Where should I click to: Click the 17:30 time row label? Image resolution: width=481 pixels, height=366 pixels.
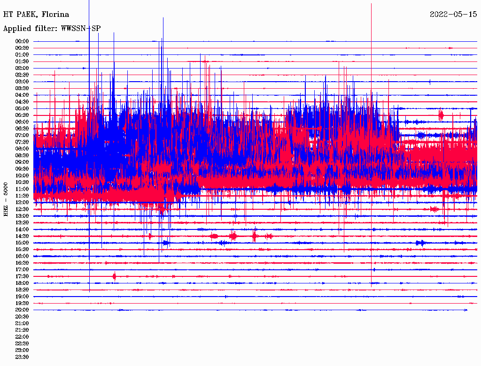(x=22, y=276)
